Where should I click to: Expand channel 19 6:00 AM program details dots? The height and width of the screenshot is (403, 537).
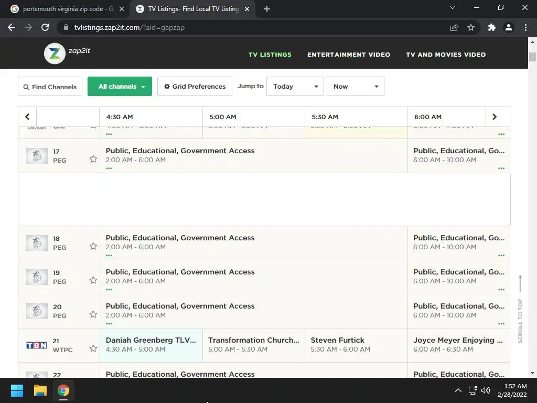pyautogui.click(x=501, y=290)
